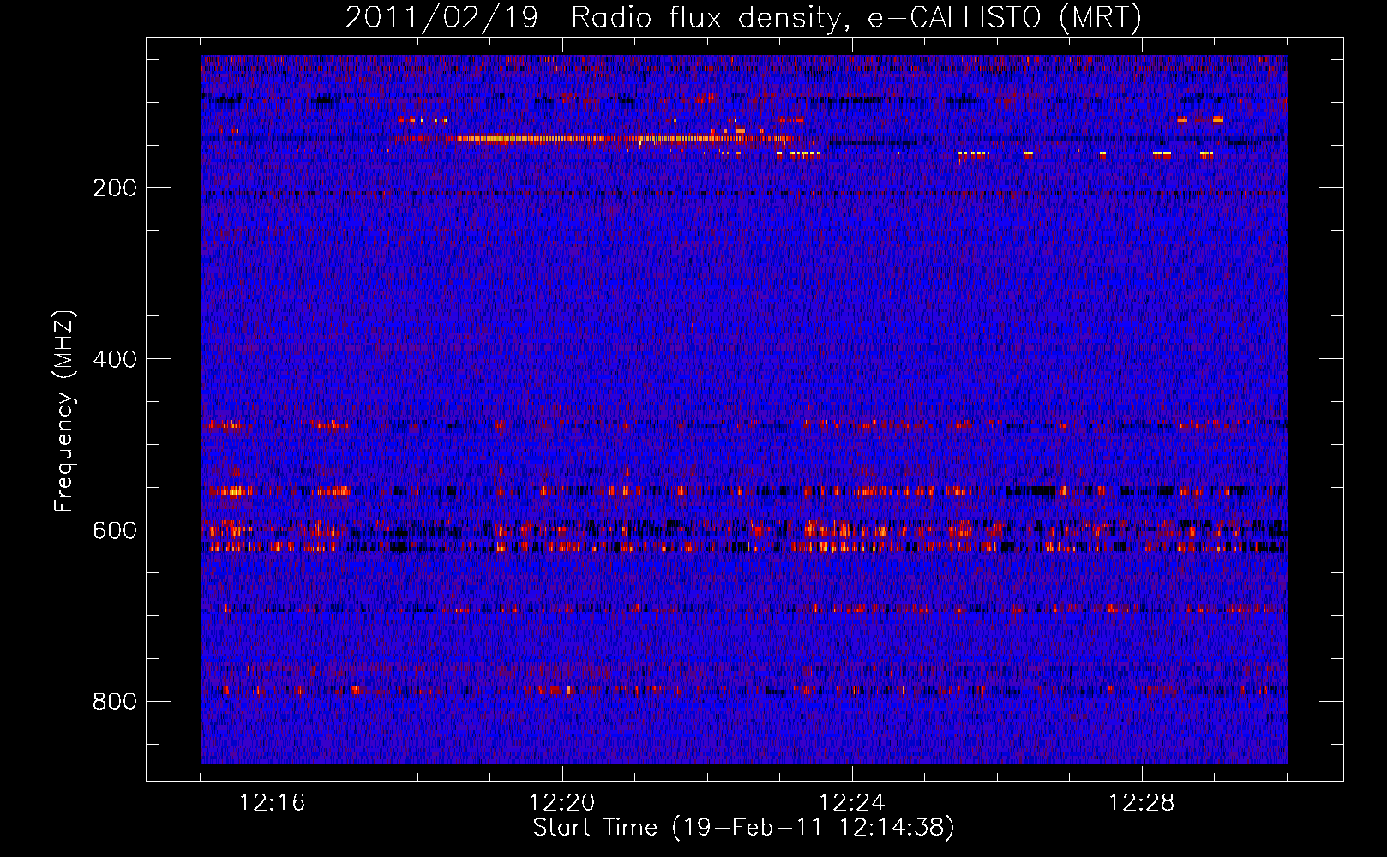This screenshot has height=857, width=1387.
Task: Click the 400 frequency tick label
Action: click(x=115, y=359)
